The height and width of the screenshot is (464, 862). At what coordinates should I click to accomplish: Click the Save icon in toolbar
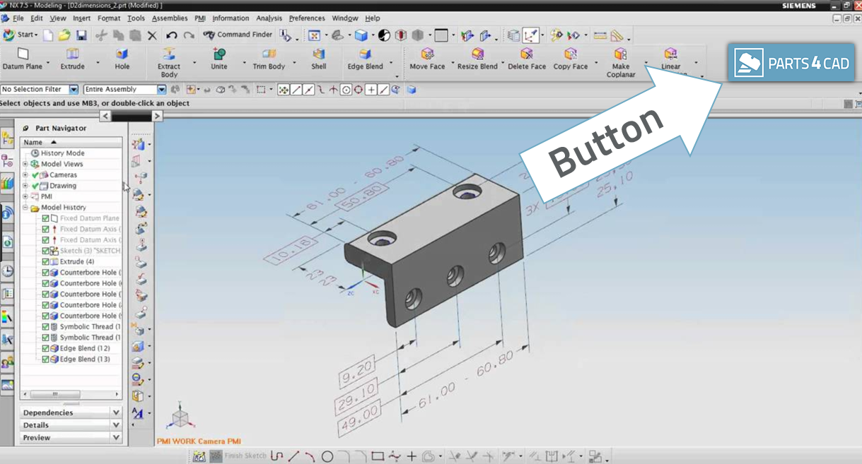pos(81,35)
